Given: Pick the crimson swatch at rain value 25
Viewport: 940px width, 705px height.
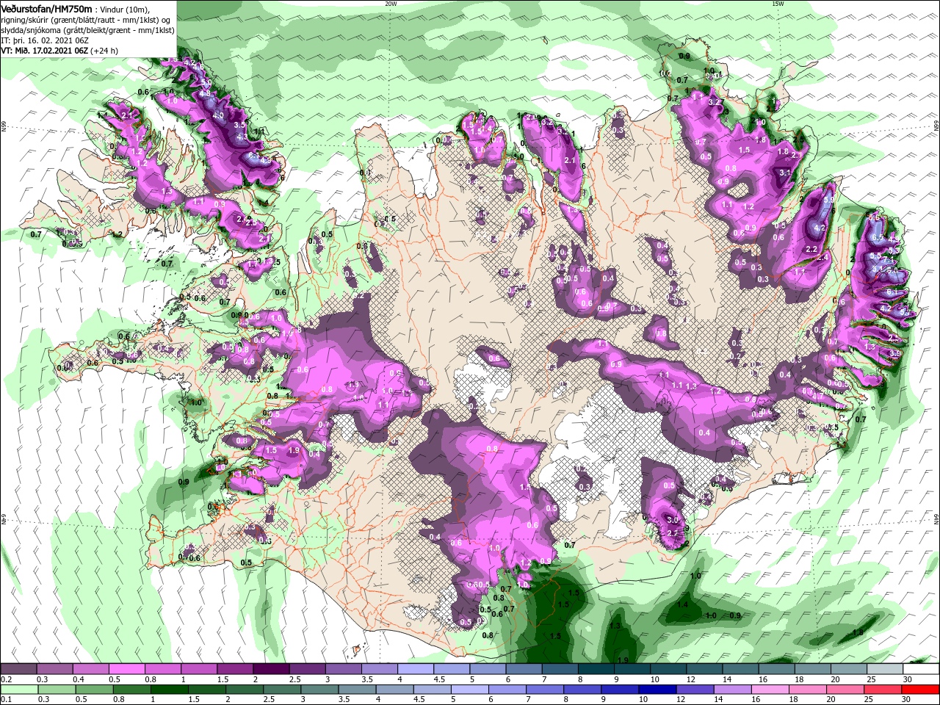Looking at the screenshot, I should 882,689.
